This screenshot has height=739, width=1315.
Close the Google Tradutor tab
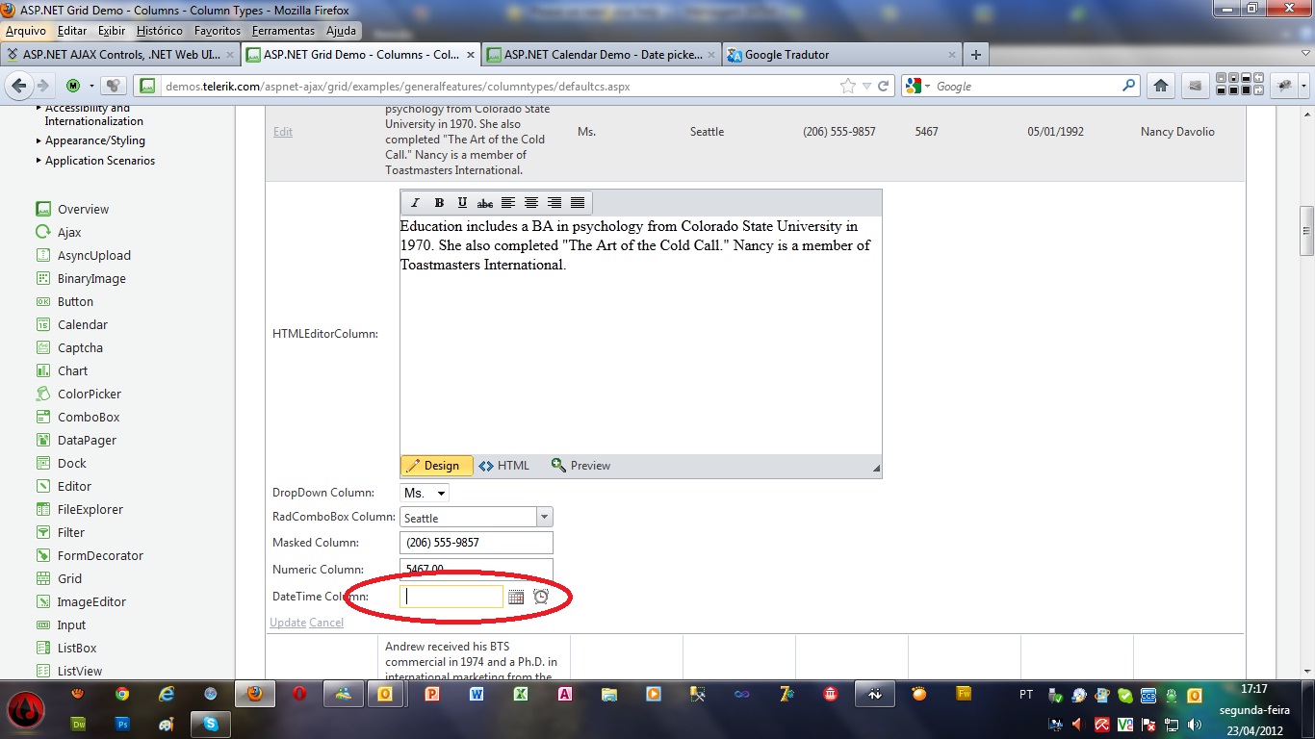(x=952, y=55)
